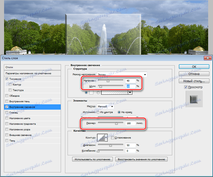Open the Режим наложения blend mode dropdown
The height and width of the screenshot is (177, 213).
tap(122, 74)
